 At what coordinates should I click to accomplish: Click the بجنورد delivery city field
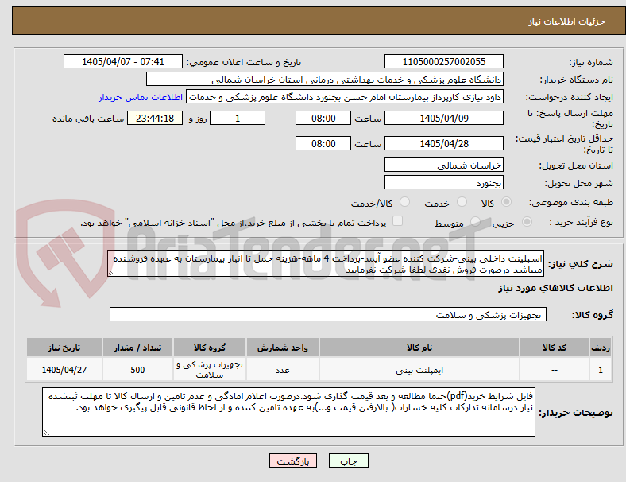point(443,183)
